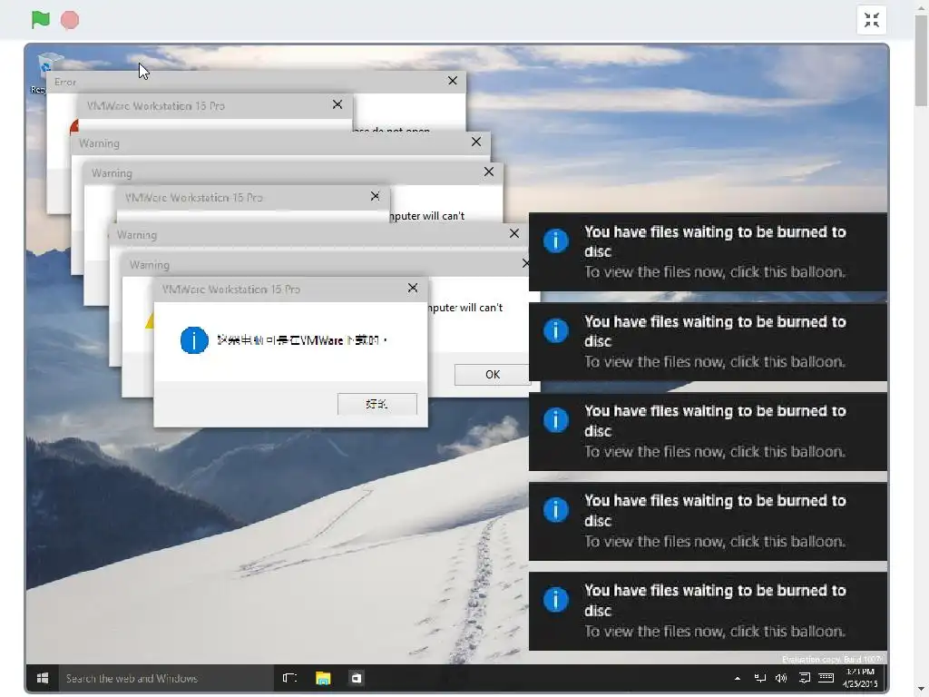Exit full screen with the collapse arrows button

pyautogui.click(x=872, y=20)
